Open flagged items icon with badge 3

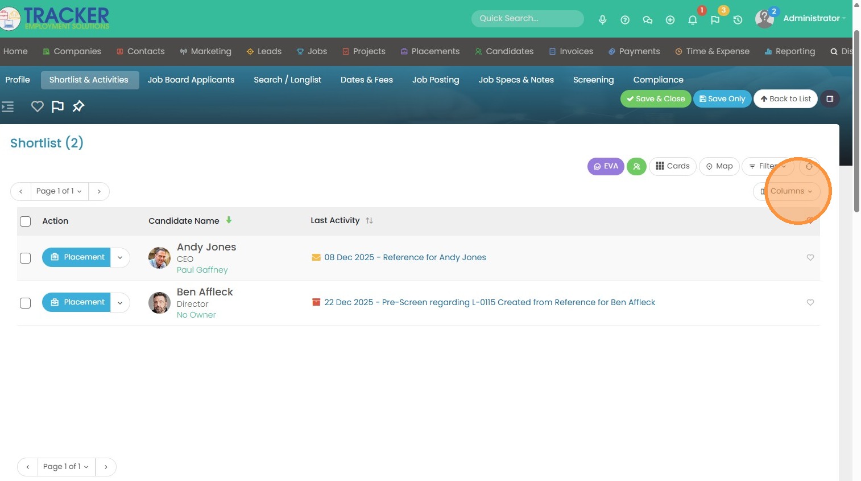pyautogui.click(x=715, y=20)
